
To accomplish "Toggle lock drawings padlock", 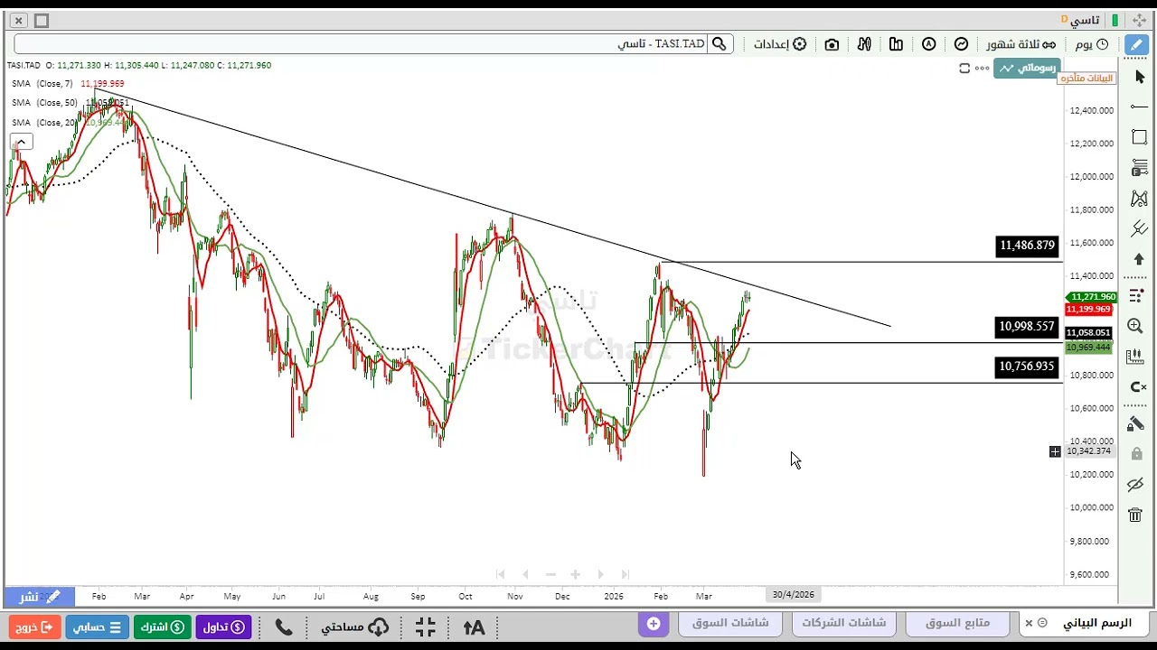I will 1136,453.
